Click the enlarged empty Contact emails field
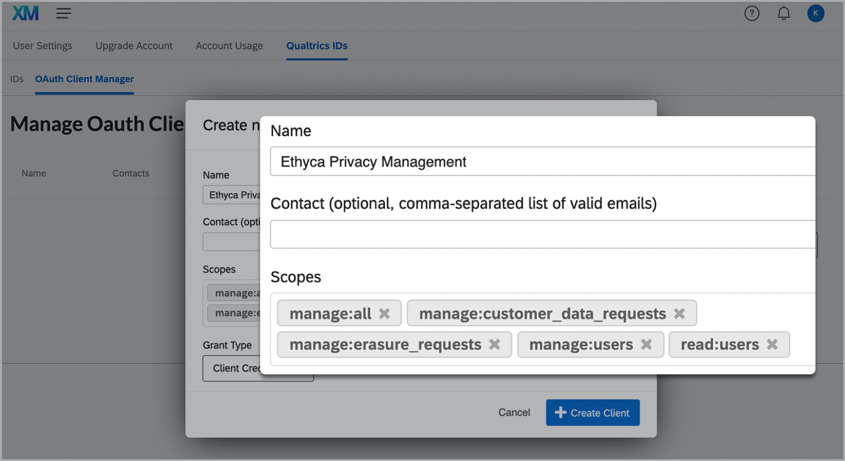The image size is (845, 461). click(x=542, y=234)
